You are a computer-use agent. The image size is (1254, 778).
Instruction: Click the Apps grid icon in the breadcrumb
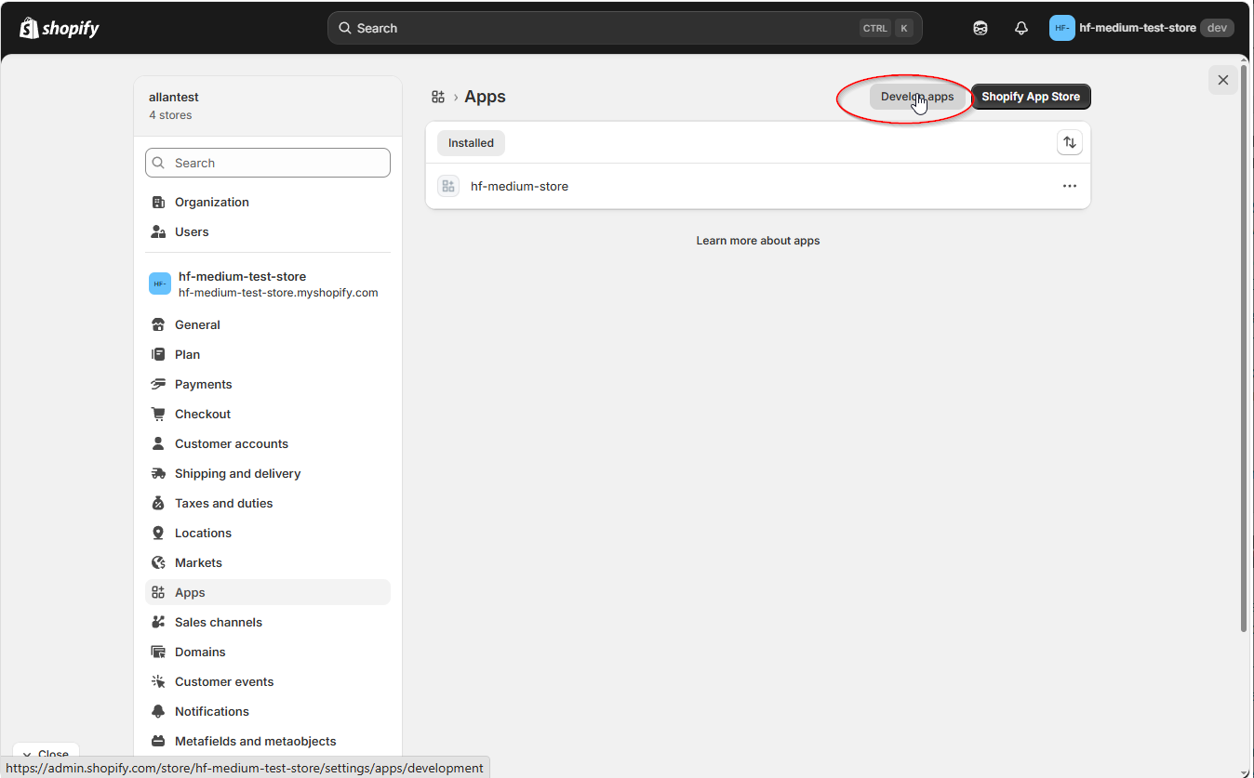(437, 96)
